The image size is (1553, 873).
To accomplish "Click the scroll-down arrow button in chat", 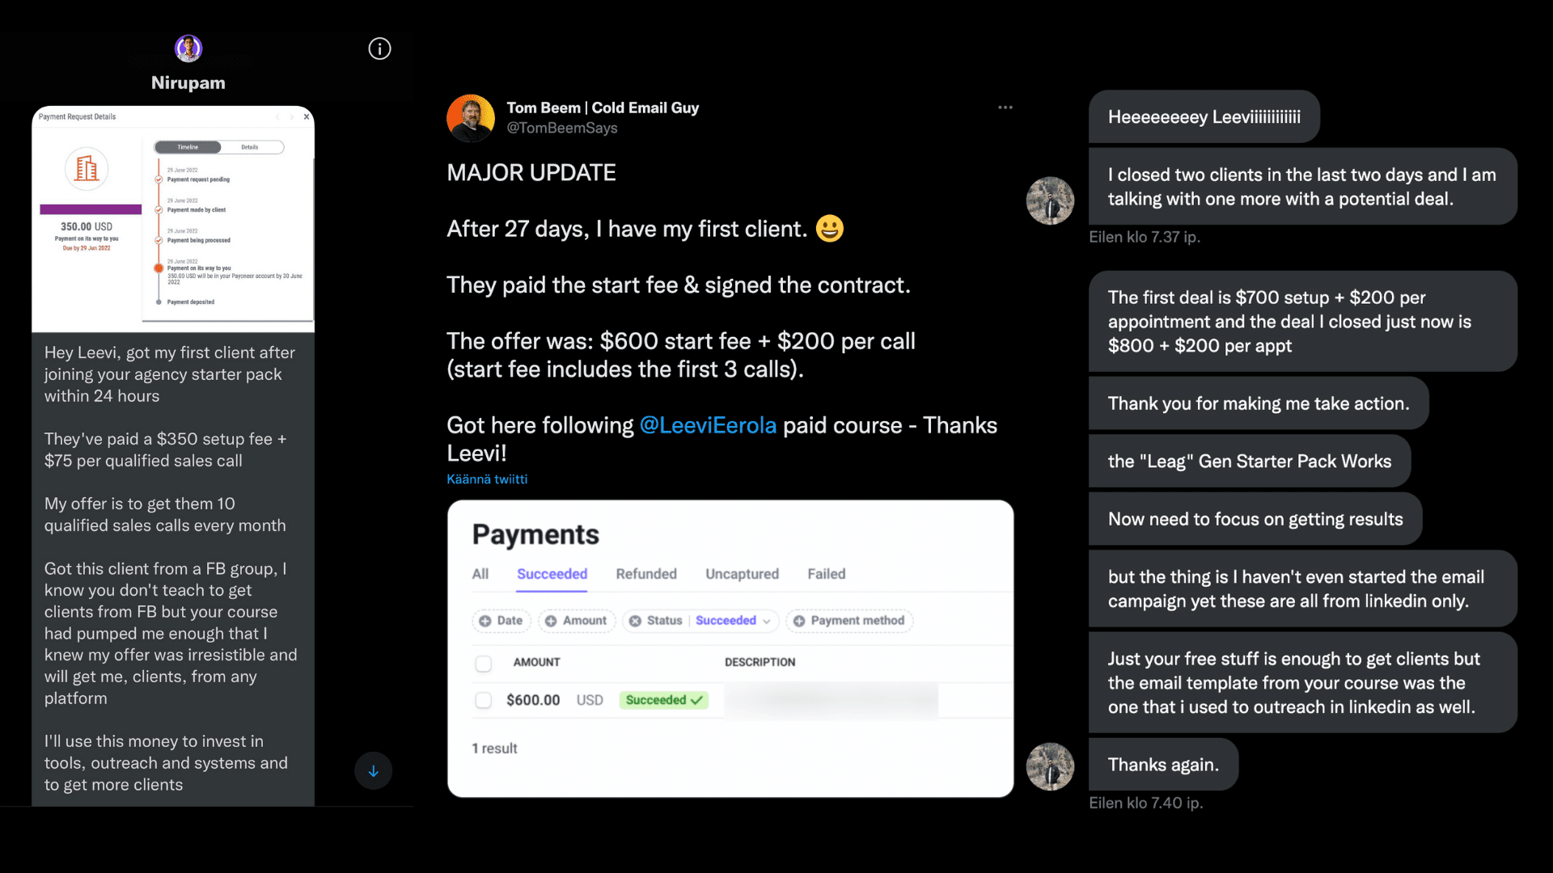I will tap(373, 771).
